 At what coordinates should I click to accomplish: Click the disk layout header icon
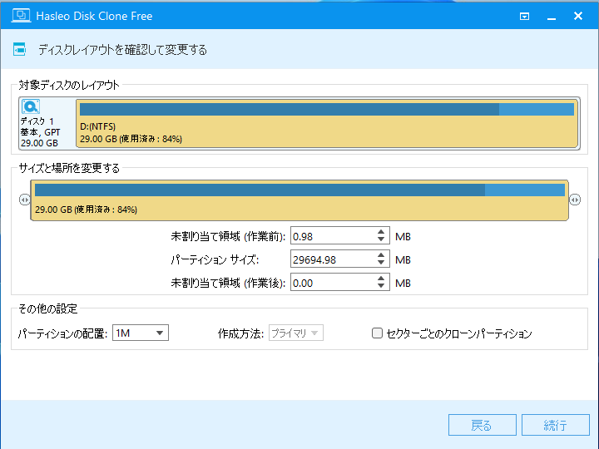pyautogui.click(x=19, y=50)
